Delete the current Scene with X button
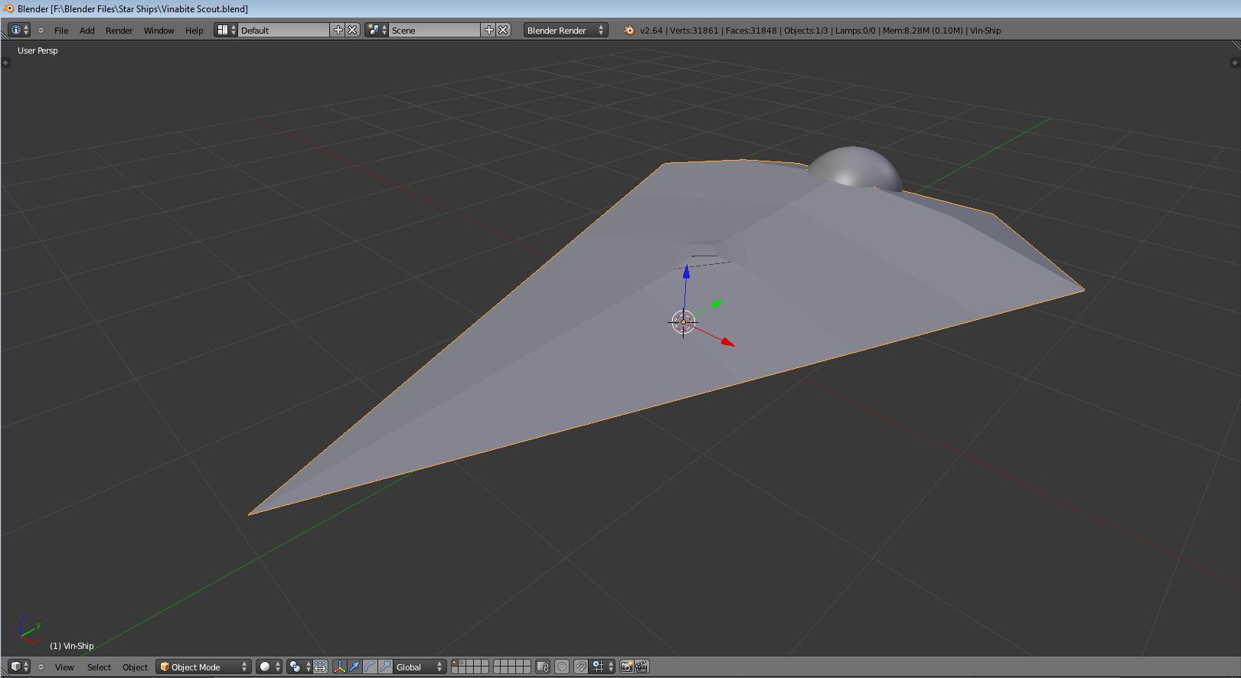 (x=503, y=30)
